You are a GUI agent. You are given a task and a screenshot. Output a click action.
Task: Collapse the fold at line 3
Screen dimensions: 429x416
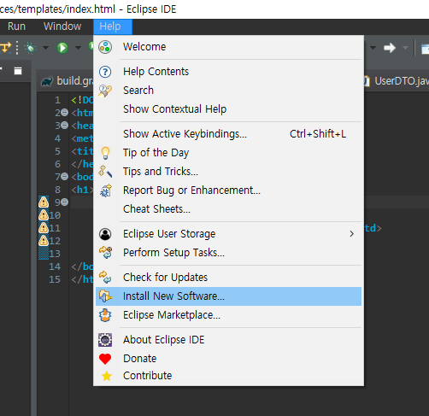pos(65,126)
